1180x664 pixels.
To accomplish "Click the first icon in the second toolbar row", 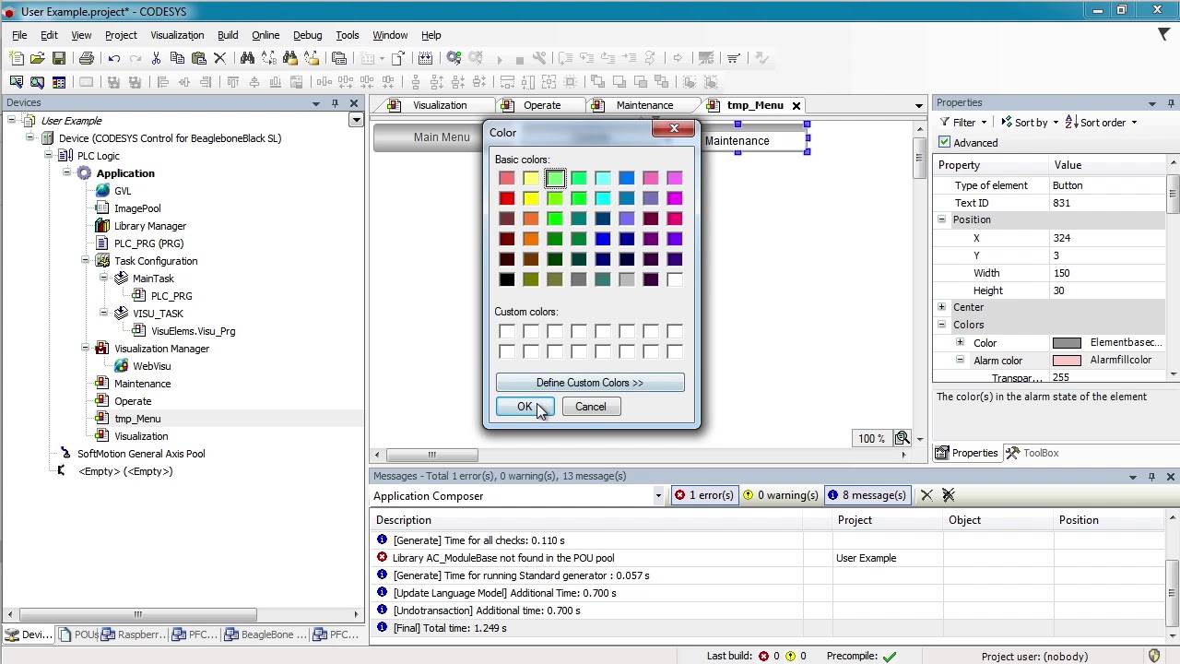I will tap(17, 82).
